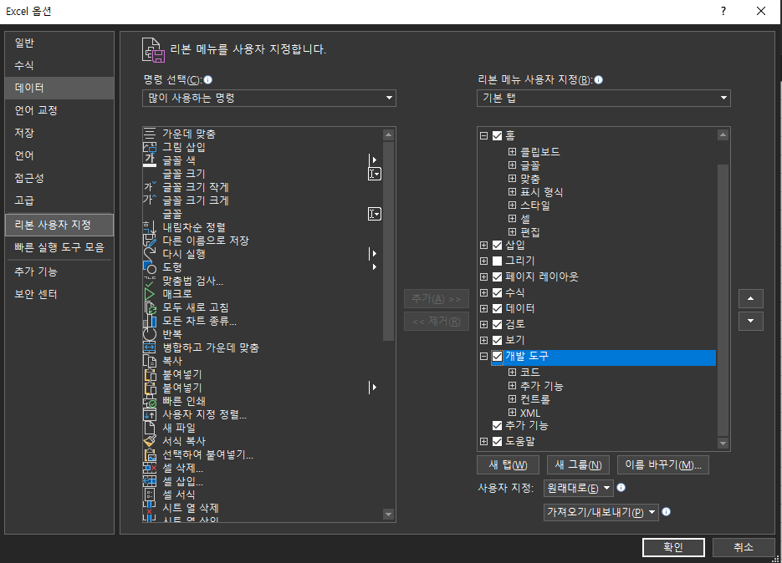Open the 일반 options category

(59, 43)
